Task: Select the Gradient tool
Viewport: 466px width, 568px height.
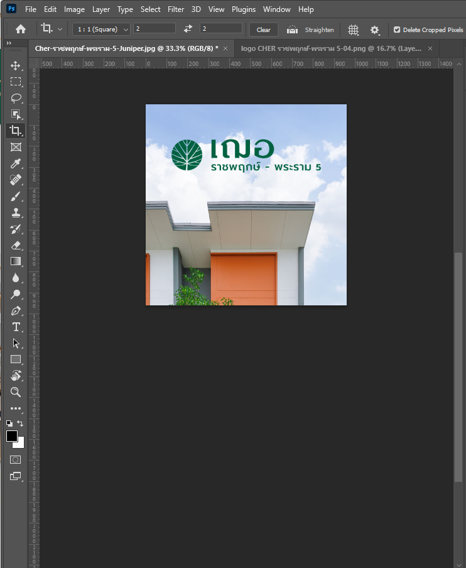Action: point(16,261)
